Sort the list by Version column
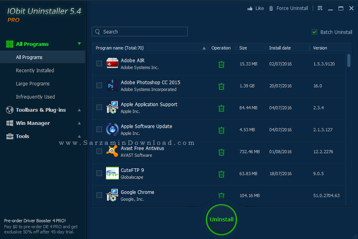Viewport: 358px width, 239px height. click(320, 48)
